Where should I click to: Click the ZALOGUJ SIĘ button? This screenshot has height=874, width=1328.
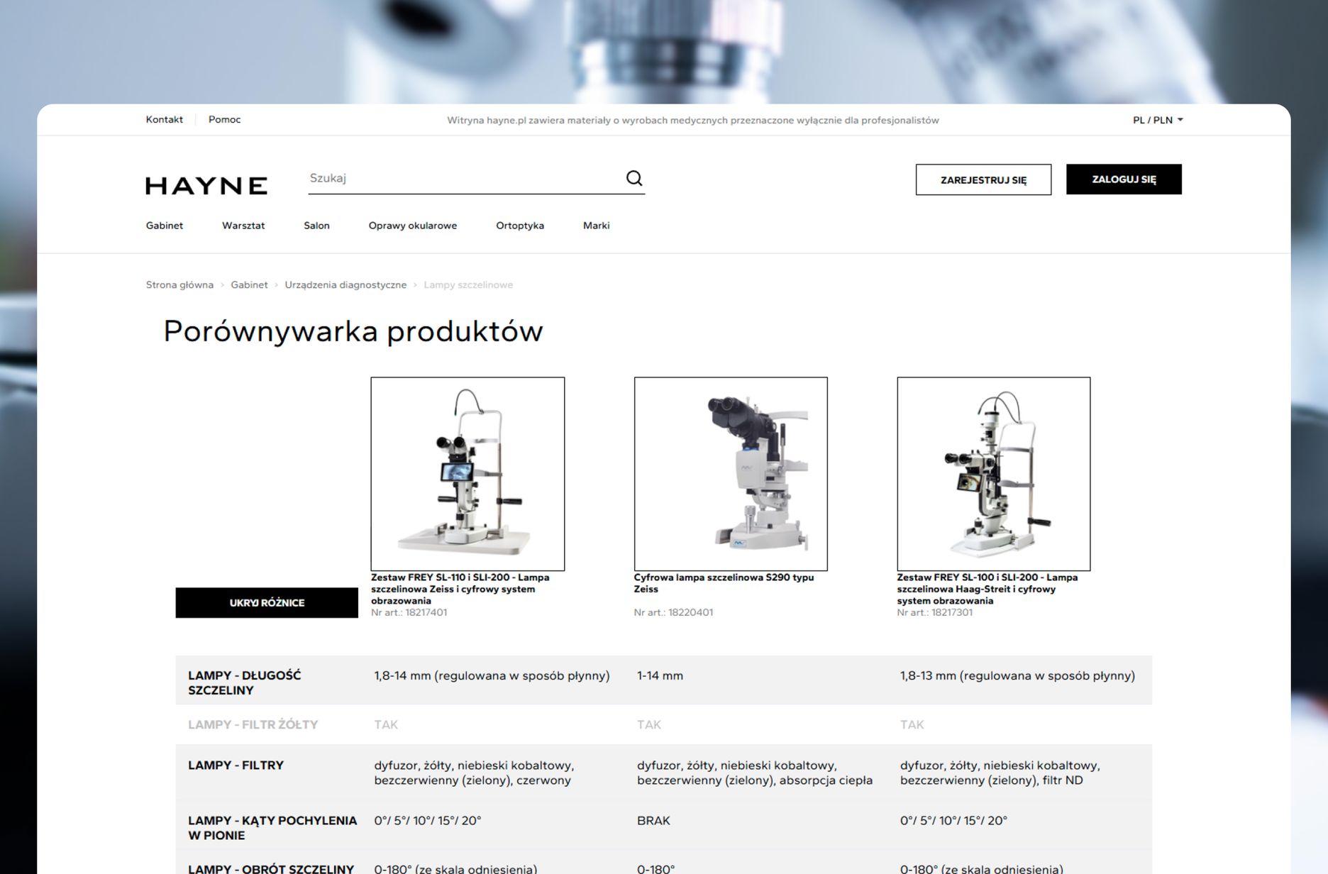tap(1124, 179)
